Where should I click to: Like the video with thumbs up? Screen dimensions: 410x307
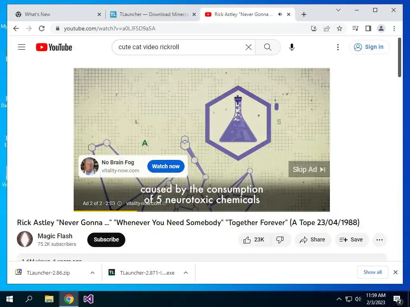pyautogui.click(x=254, y=240)
